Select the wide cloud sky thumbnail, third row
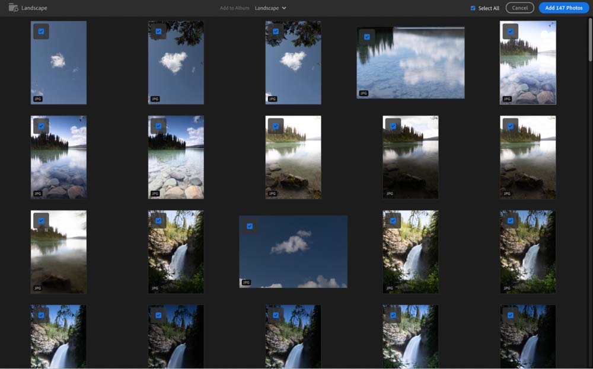 coord(293,252)
